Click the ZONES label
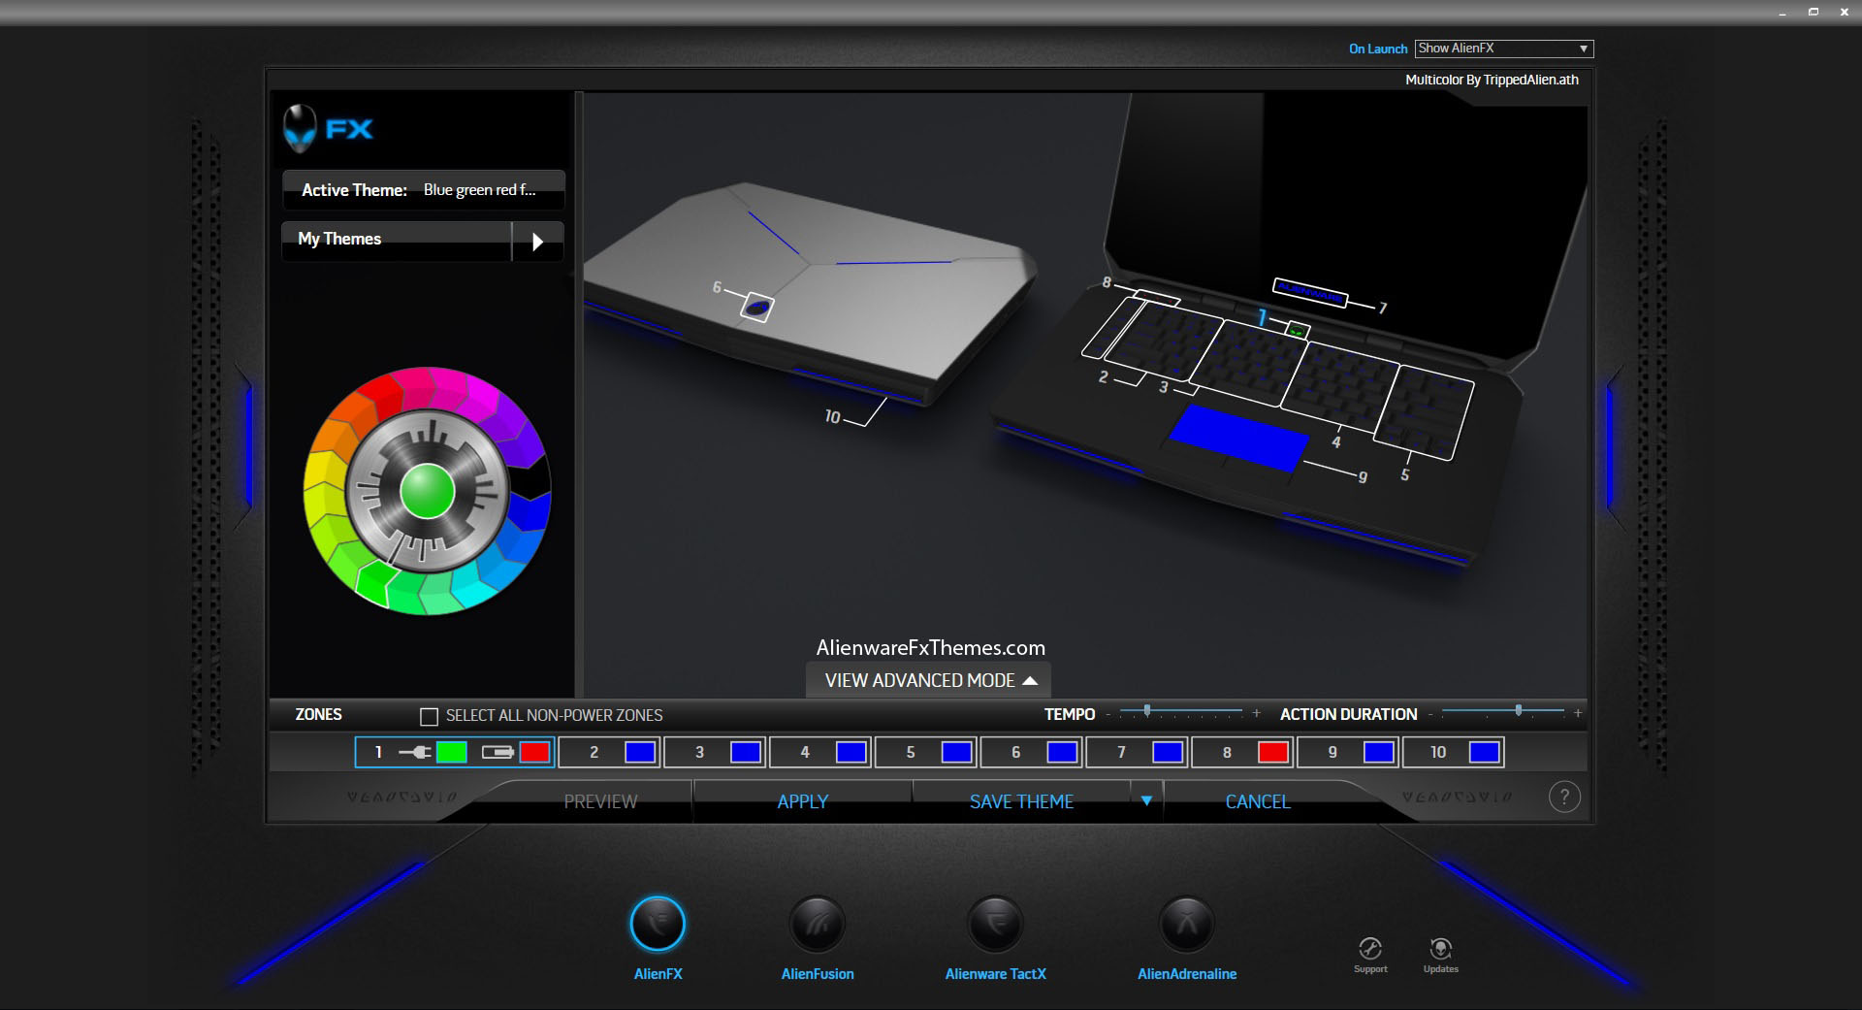The height and width of the screenshot is (1010, 1862). pyautogui.click(x=318, y=714)
